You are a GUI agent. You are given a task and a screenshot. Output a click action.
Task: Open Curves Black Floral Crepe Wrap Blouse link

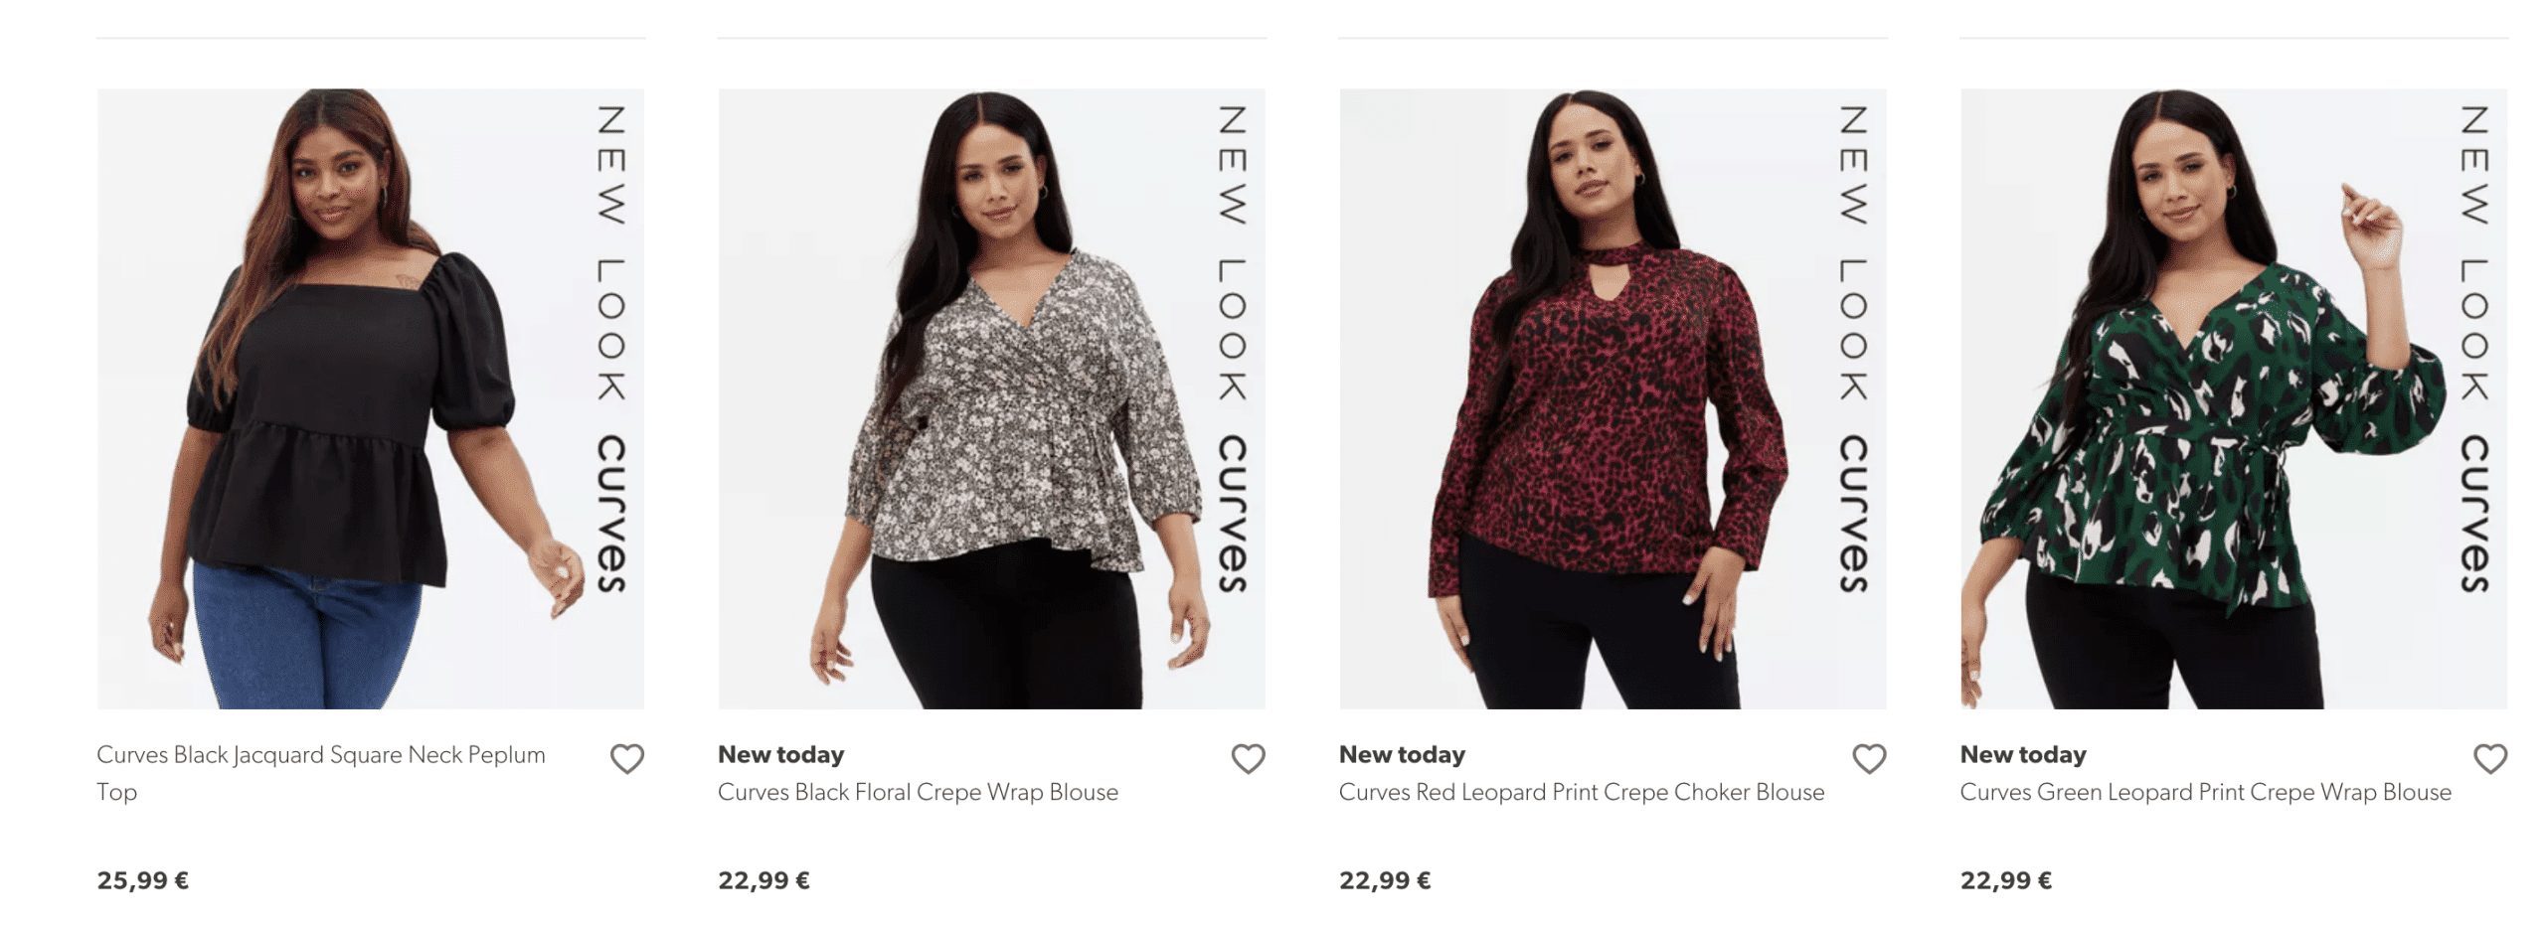coord(918,793)
